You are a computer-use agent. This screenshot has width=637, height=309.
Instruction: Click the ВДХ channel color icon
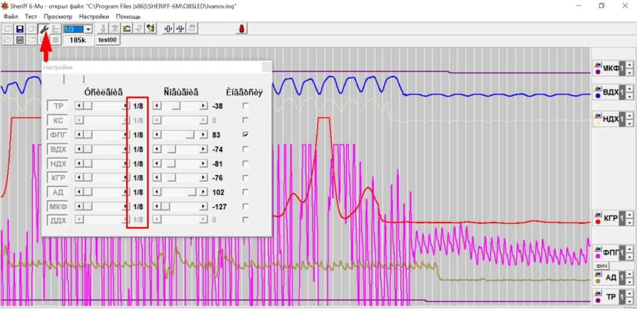pos(598,90)
